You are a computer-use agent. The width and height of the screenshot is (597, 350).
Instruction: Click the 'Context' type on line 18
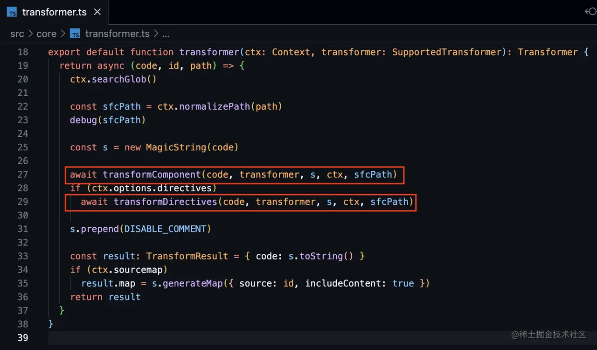291,52
